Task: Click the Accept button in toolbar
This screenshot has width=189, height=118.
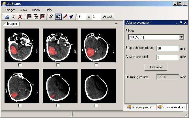Action: 108,17
